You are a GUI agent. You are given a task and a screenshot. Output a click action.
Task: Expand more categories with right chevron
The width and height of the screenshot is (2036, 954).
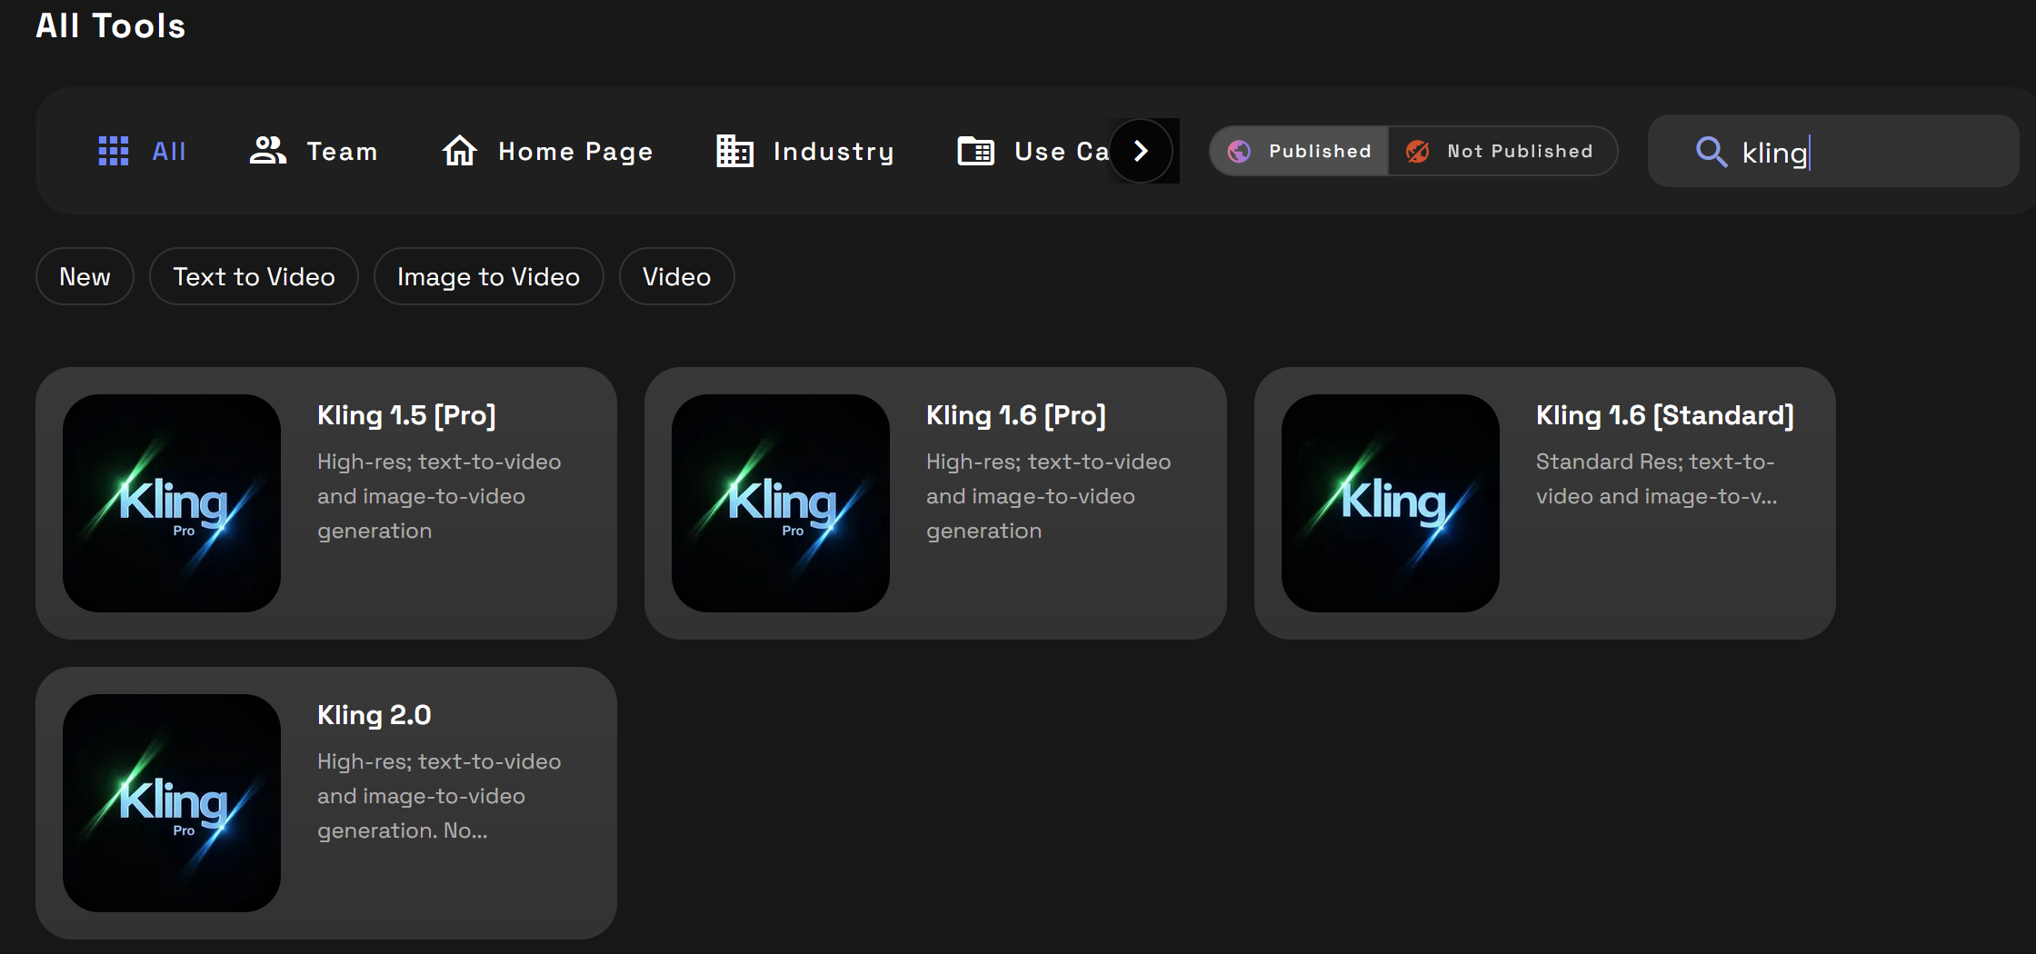[x=1141, y=151]
